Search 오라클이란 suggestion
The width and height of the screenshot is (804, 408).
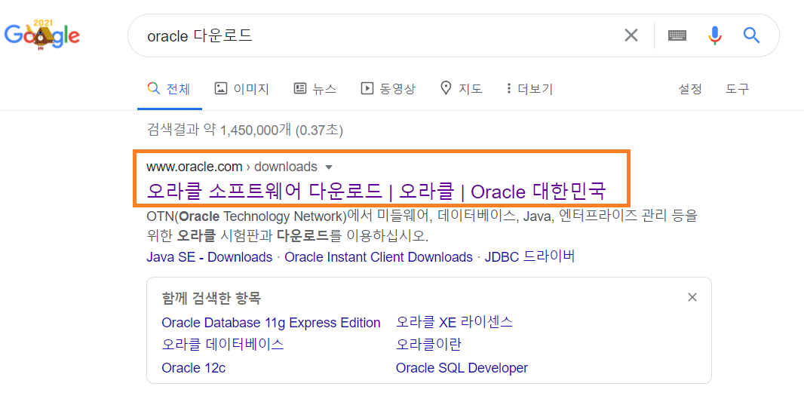[x=428, y=344]
